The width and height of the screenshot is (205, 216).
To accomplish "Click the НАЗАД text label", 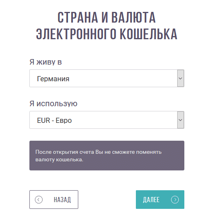I will click(x=62, y=200).
